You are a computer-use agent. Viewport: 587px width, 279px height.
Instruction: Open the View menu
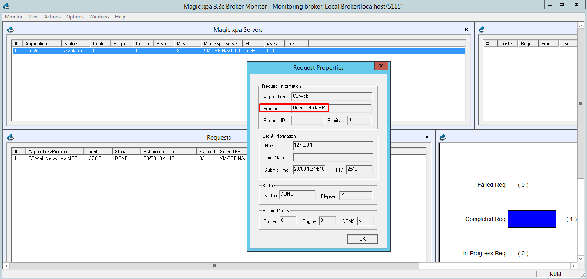click(33, 17)
